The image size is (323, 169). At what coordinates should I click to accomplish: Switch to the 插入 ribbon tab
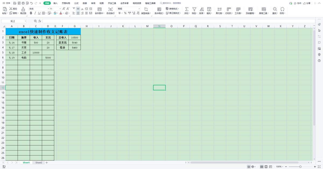tap(55, 3)
